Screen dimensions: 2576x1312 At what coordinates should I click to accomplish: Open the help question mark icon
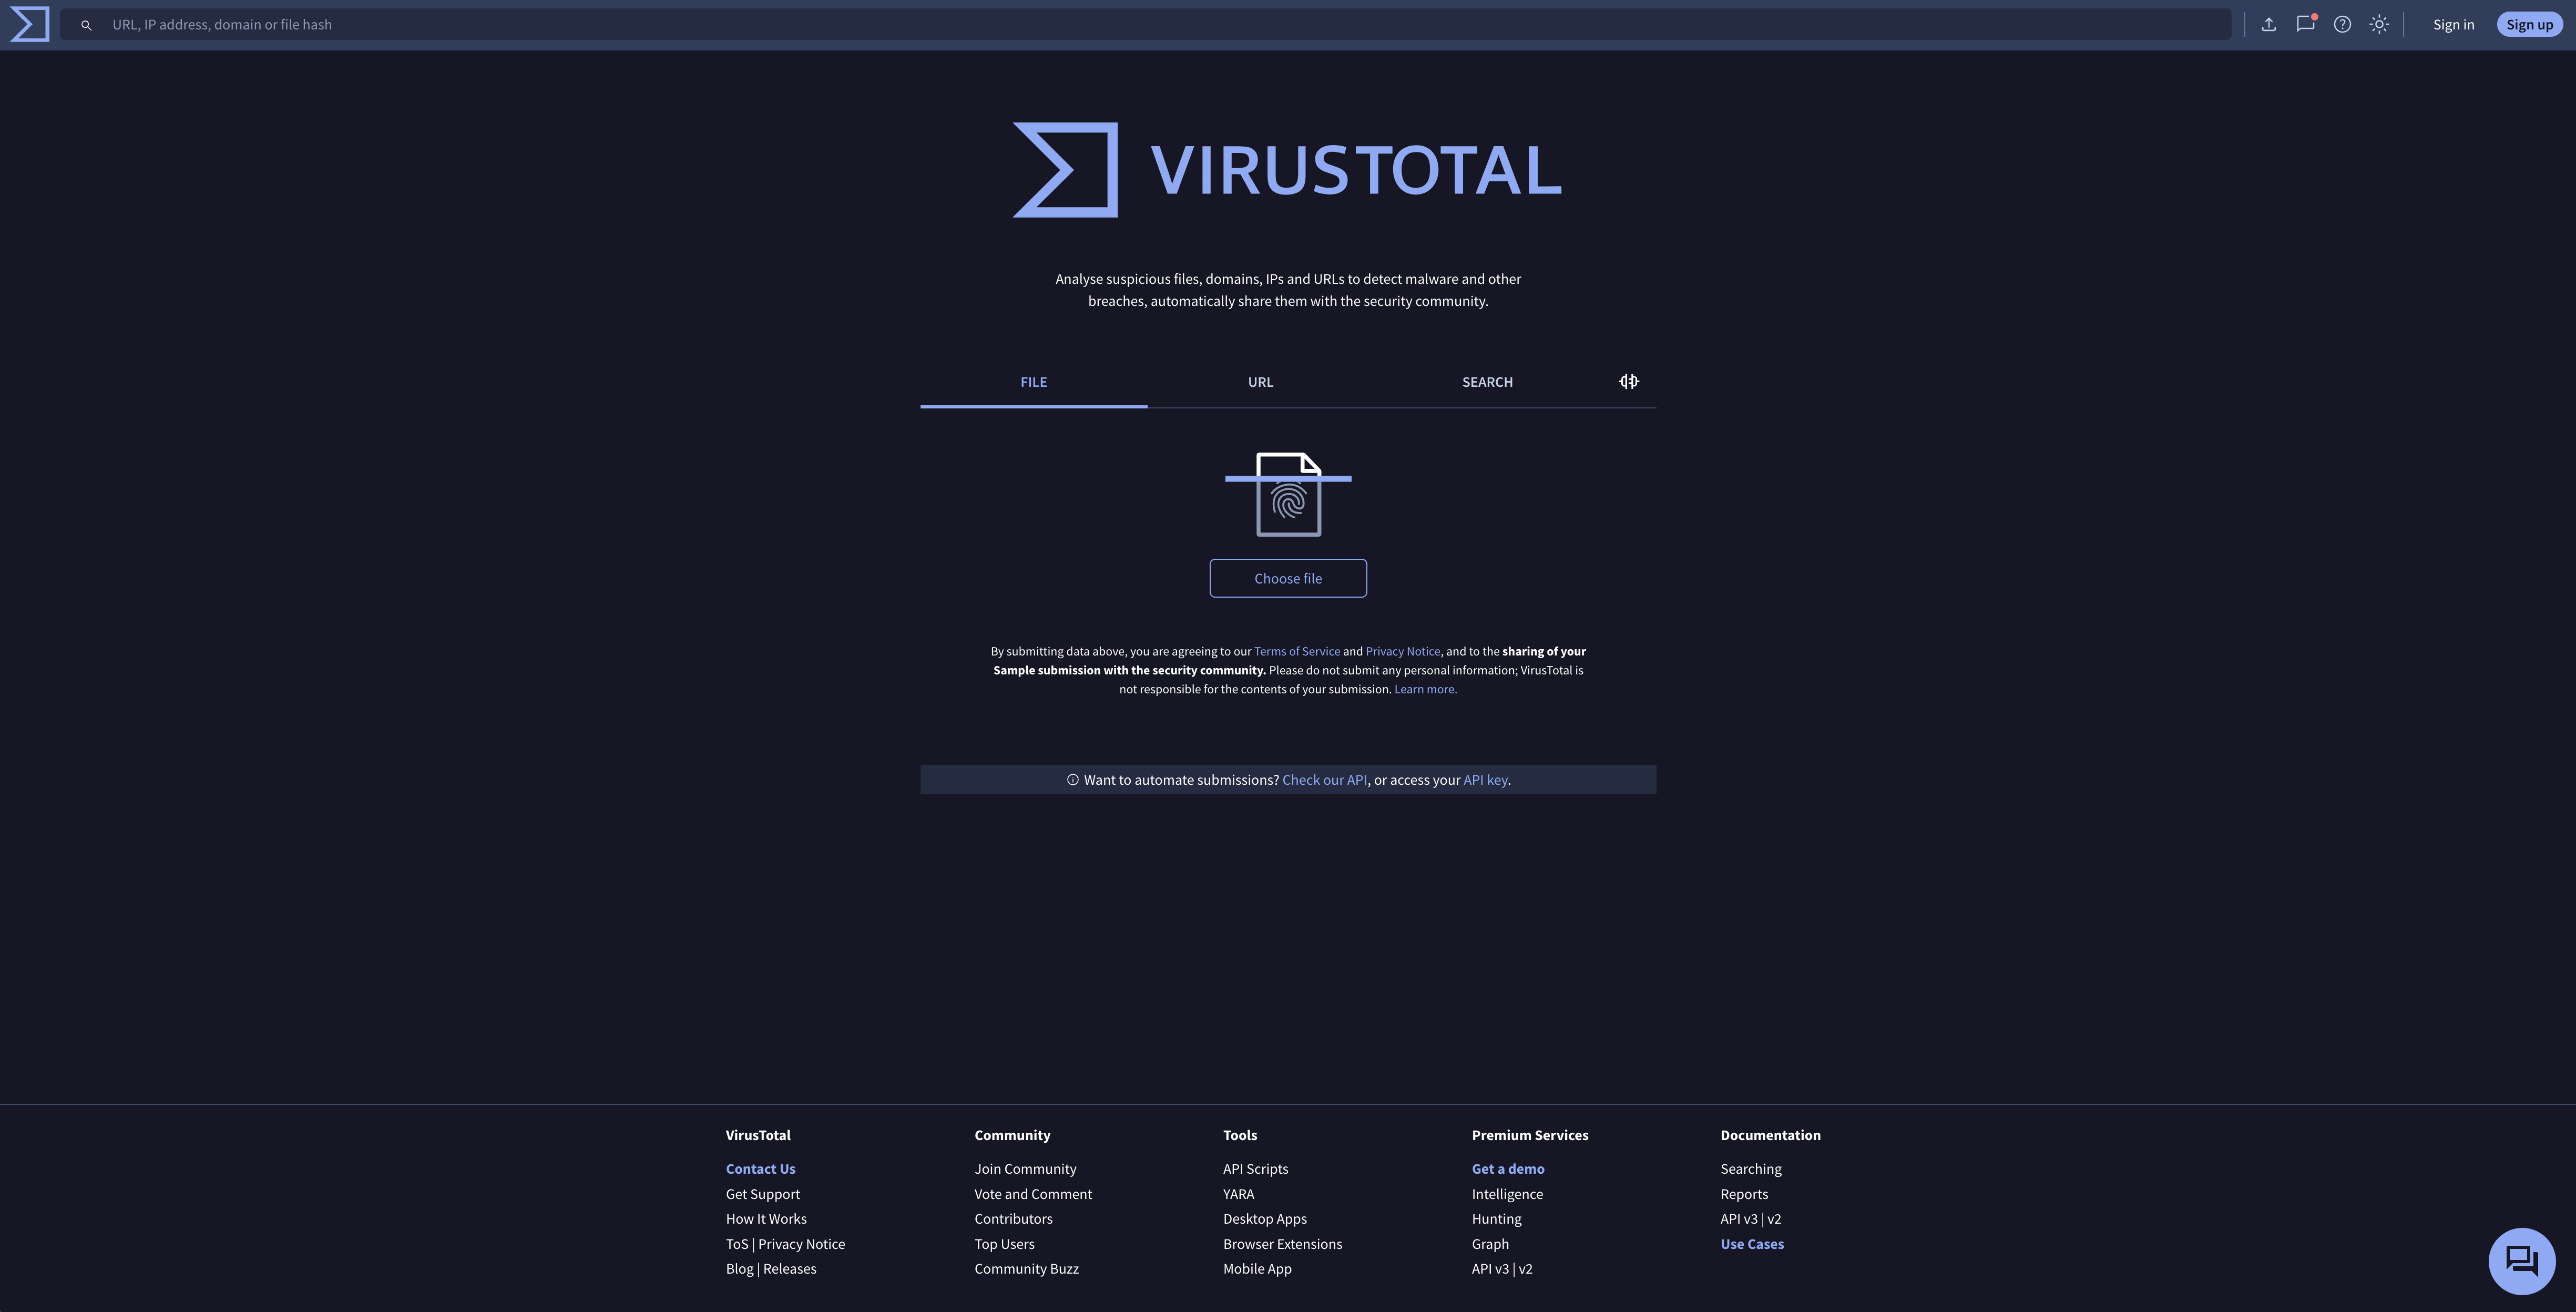click(x=2342, y=24)
